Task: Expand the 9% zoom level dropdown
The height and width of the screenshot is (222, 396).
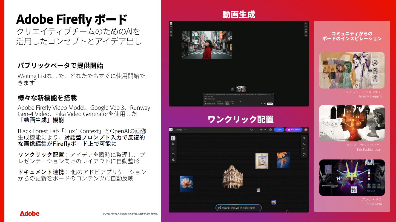Action: (x=263, y=130)
